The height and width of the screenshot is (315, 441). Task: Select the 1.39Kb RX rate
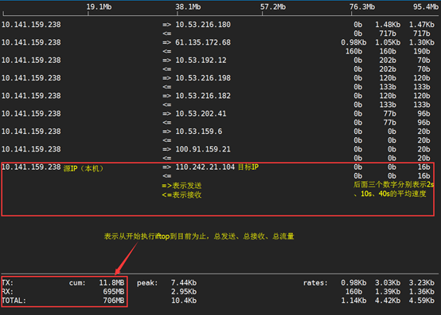[388, 292]
